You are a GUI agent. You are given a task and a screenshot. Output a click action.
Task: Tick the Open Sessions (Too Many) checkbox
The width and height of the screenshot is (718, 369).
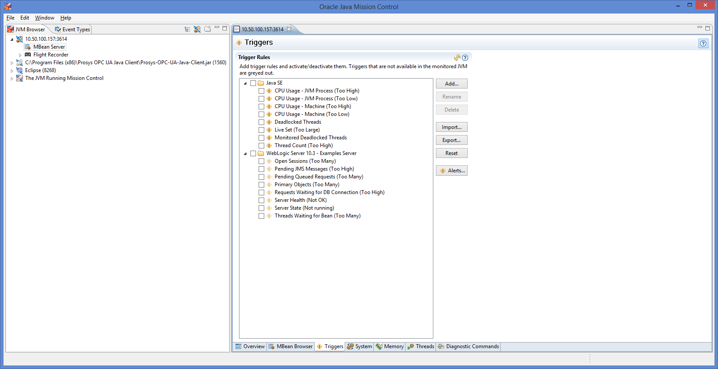pos(261,161)
